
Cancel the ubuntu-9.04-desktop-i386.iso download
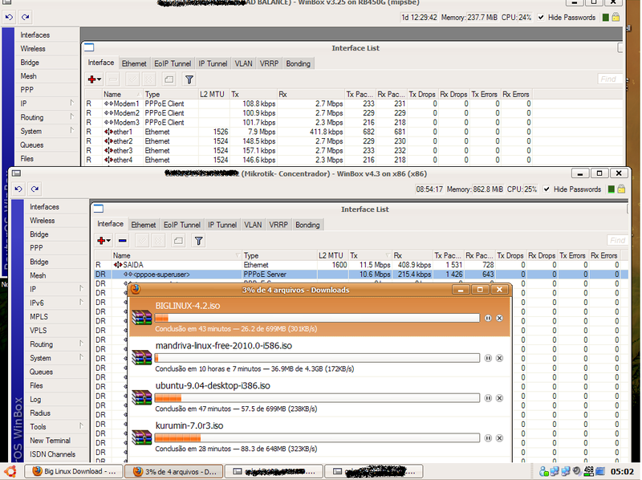[499, 398]
